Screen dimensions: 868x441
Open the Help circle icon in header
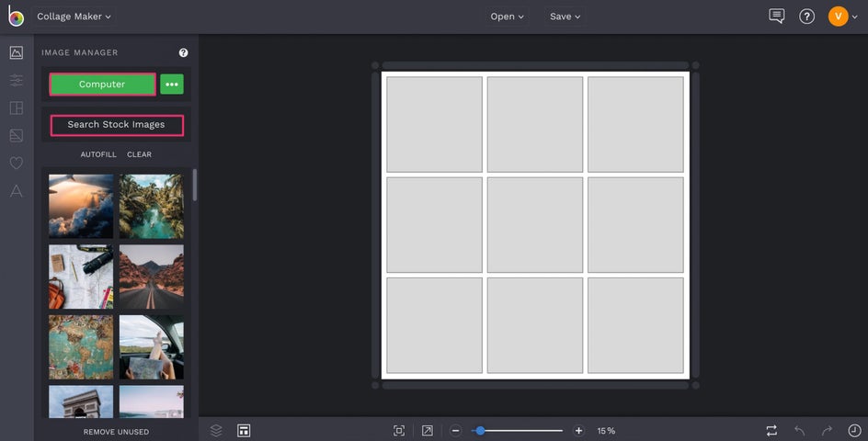point(806,17)
